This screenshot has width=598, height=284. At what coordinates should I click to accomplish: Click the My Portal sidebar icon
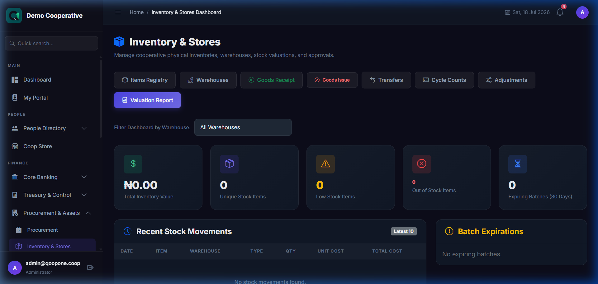15,97
